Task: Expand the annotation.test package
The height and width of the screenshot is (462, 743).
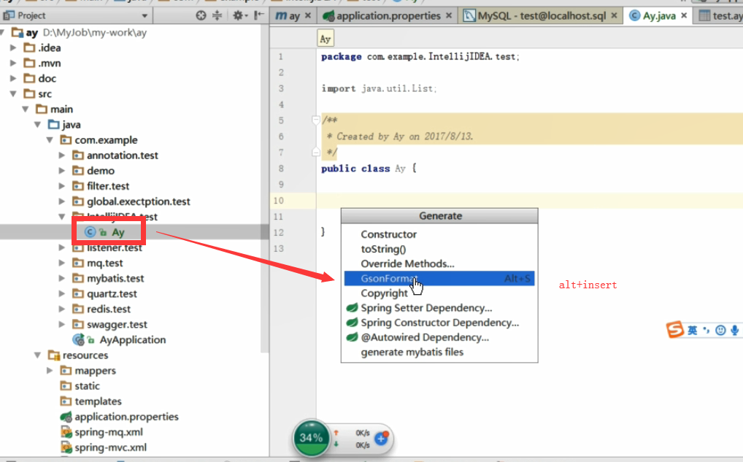Action: 61,155
